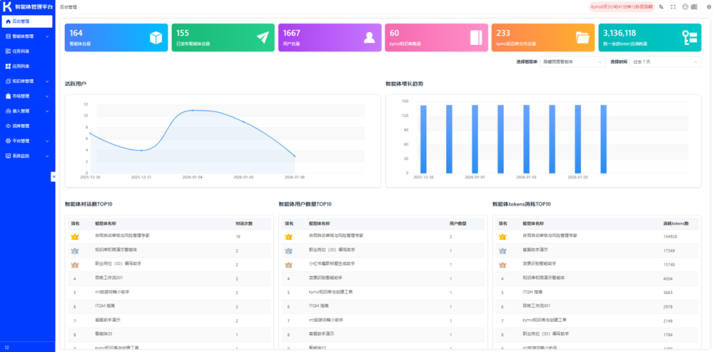Click 合同自动审核与风险管理专家 in 对话数TOP10 table
713x352 pixels.
pyautogui.click(x=122, y=235)
